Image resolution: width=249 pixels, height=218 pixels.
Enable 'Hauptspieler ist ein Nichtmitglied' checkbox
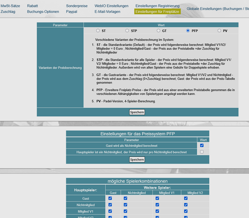[202, 152]
